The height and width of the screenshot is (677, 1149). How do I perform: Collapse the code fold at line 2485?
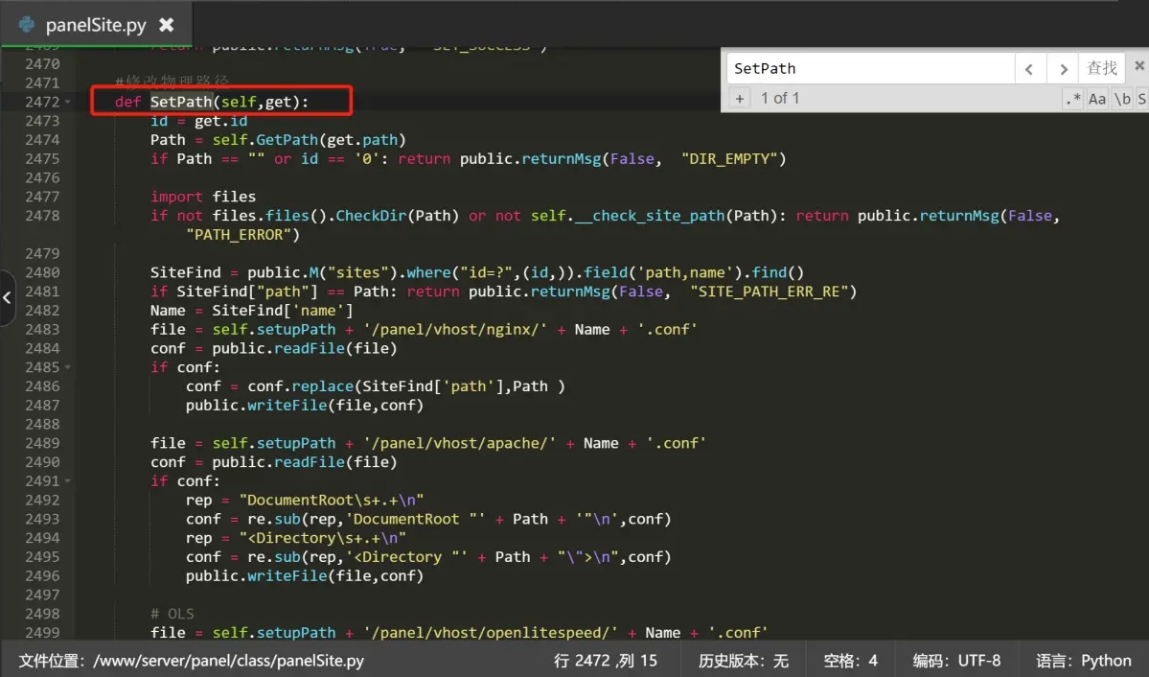(67, 367)
